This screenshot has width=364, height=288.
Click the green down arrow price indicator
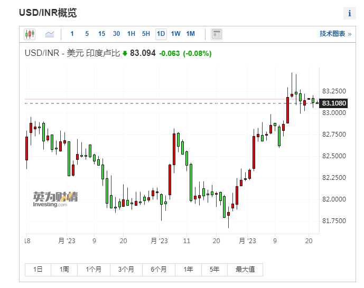click(125, 53)
